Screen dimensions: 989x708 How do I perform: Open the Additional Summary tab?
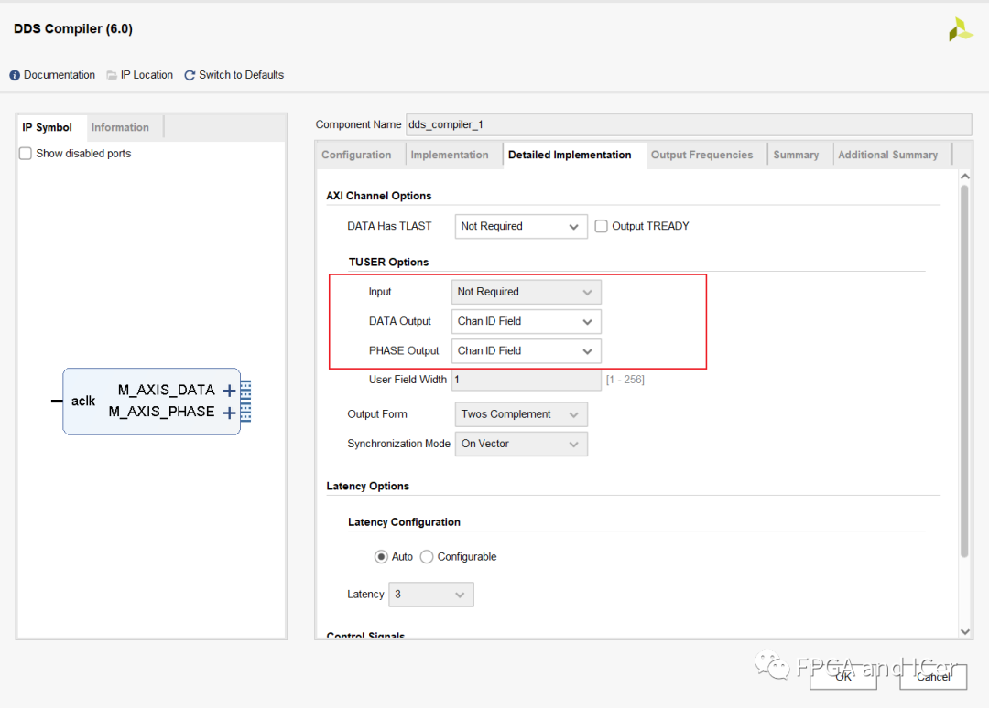pos(887,155)
